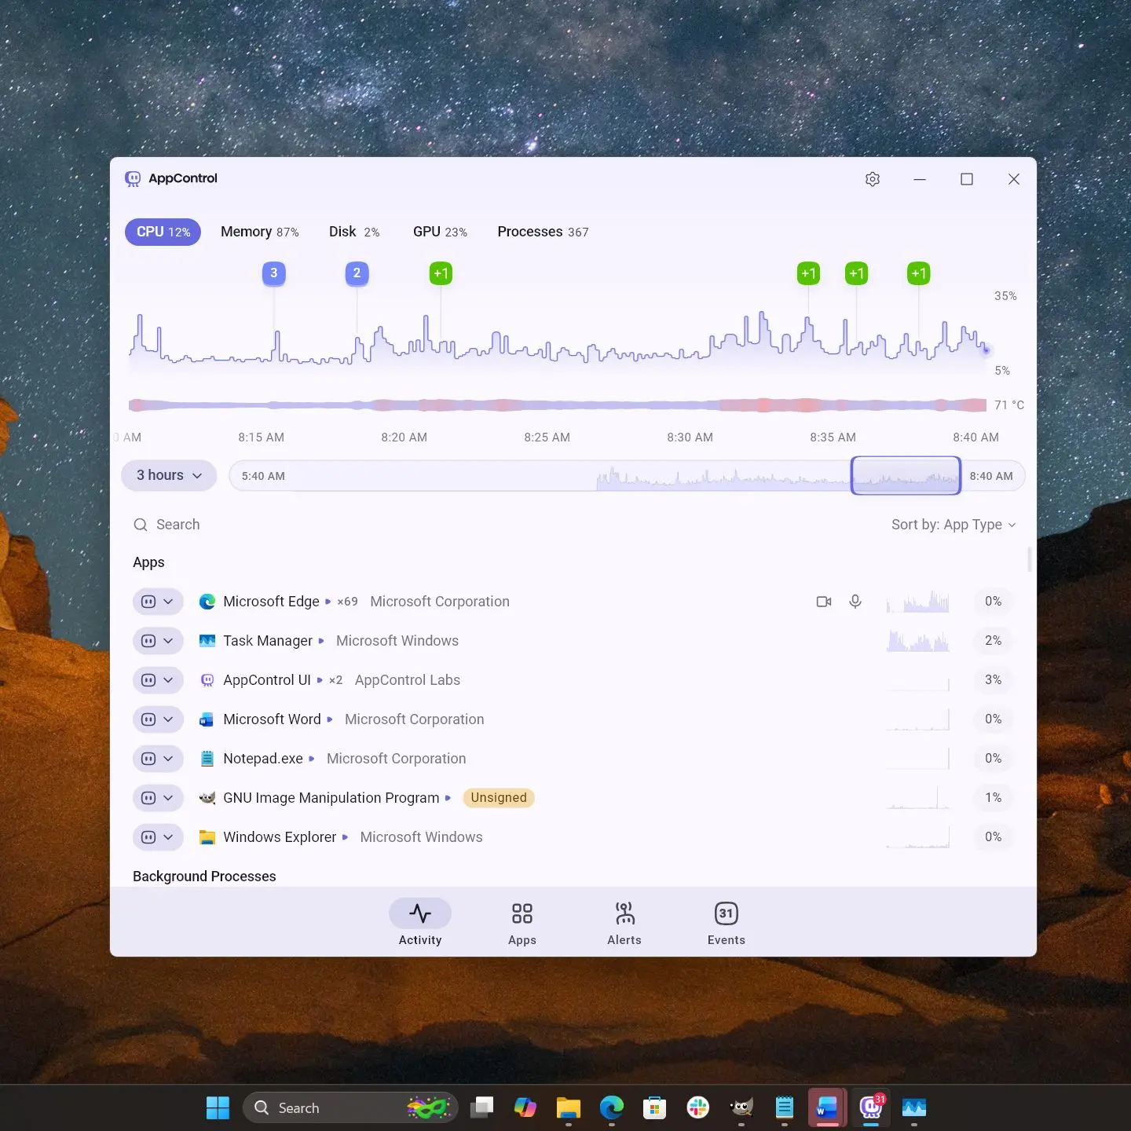This screenshot has height=1131, width=1131.
Task: Click the CPU temperature heat bar
Action: 558,405
